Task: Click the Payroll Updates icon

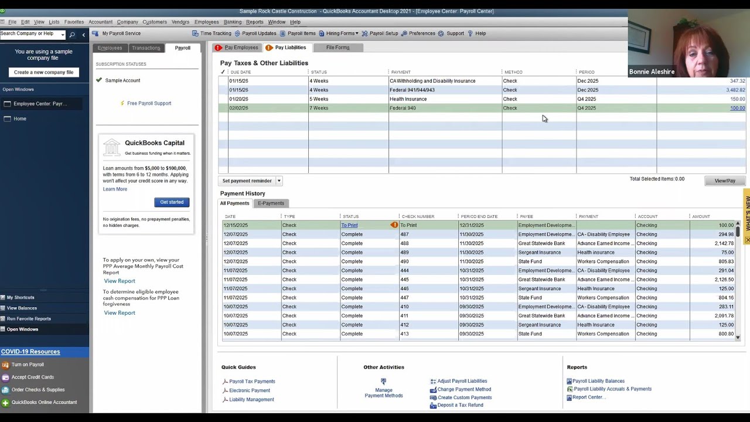Action: 237,33
